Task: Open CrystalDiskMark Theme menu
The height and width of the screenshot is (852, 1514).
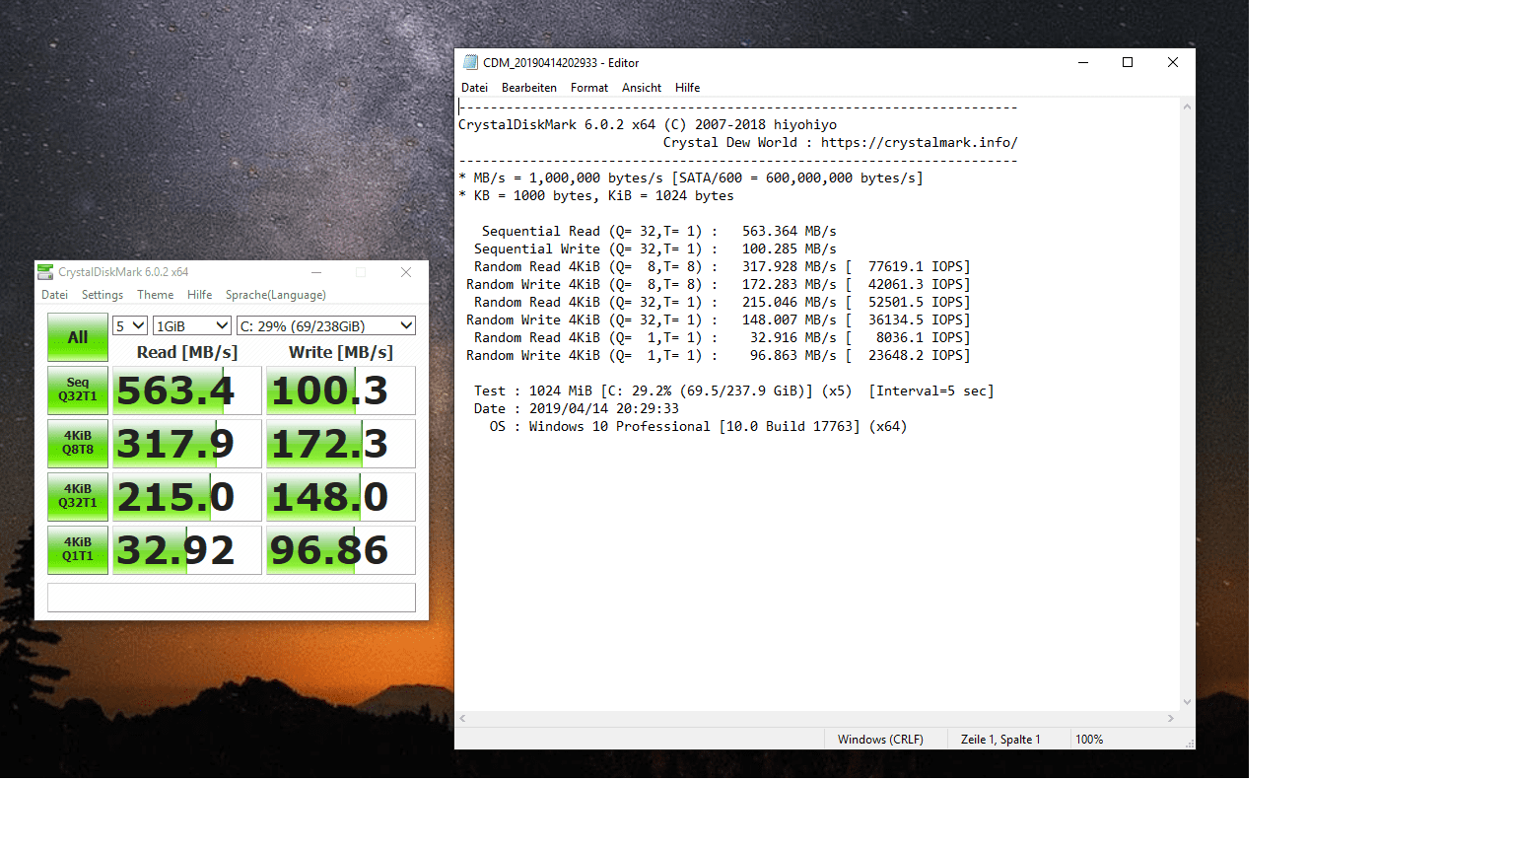Action: (155, 295)
